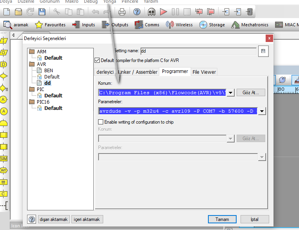Viewport: 299px width, 230px height.
Task: Open Favourites component category
Action: pyautogui.click(x=50, y=25)
